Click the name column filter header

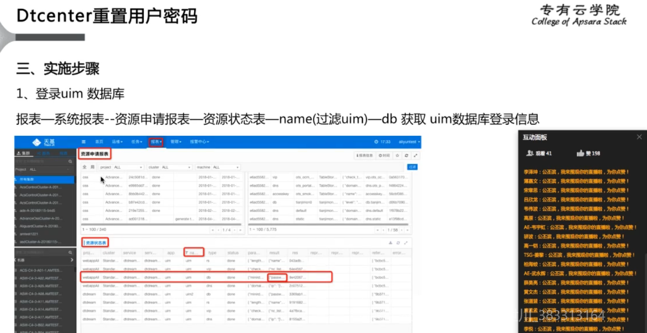[x=194, y=253]
